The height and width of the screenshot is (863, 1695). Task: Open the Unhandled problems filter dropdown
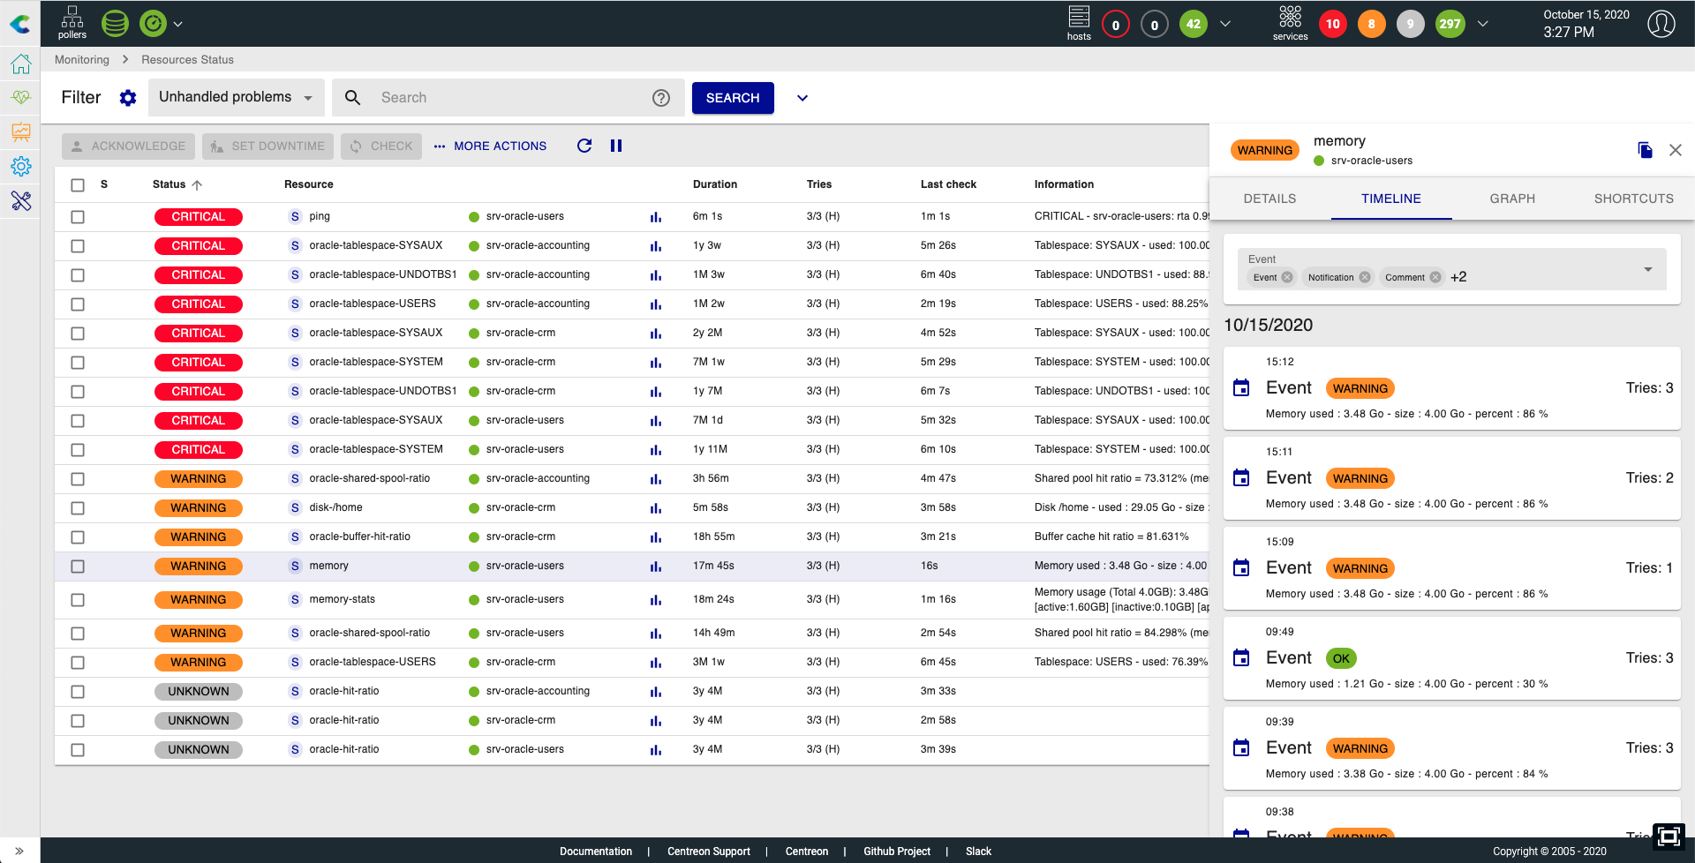[x=236, y=97]
